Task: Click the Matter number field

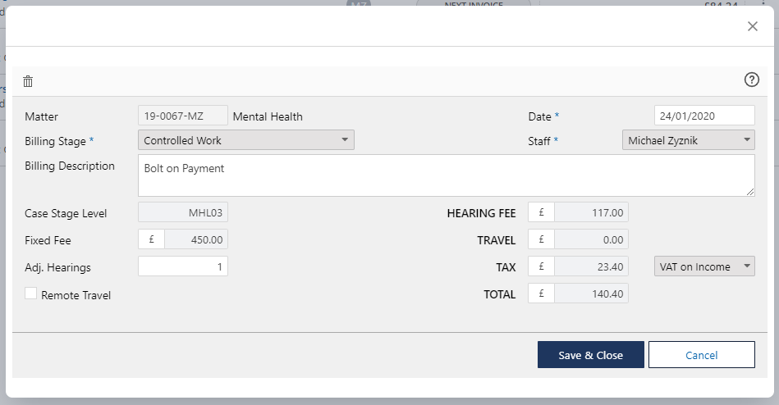Action: pyautogui.click(x=183, y=116)
